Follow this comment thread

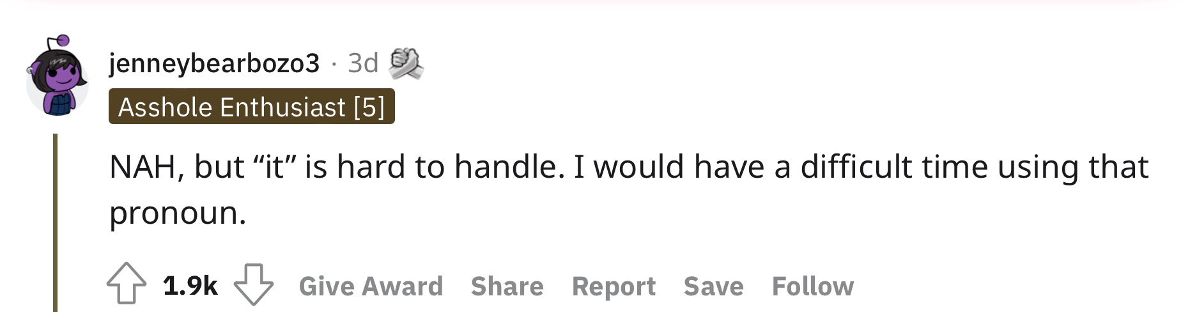[x=813, y=286]
